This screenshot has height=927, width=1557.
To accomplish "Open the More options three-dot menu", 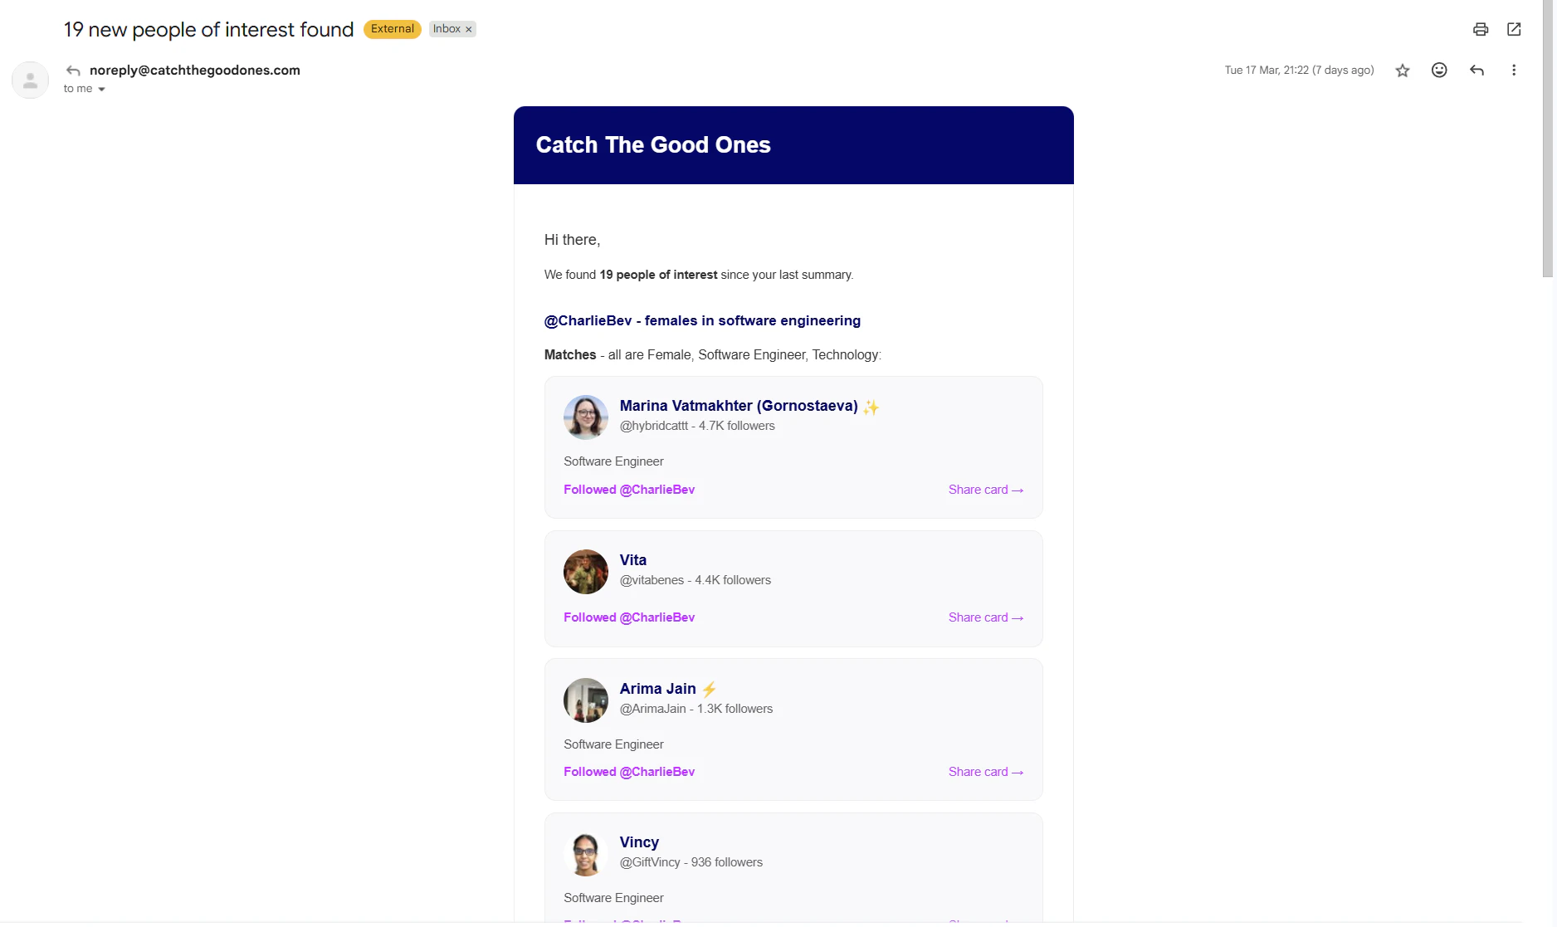I will 1514,71.
